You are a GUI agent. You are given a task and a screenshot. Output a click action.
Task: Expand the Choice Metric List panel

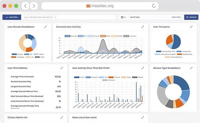point(62,117)
